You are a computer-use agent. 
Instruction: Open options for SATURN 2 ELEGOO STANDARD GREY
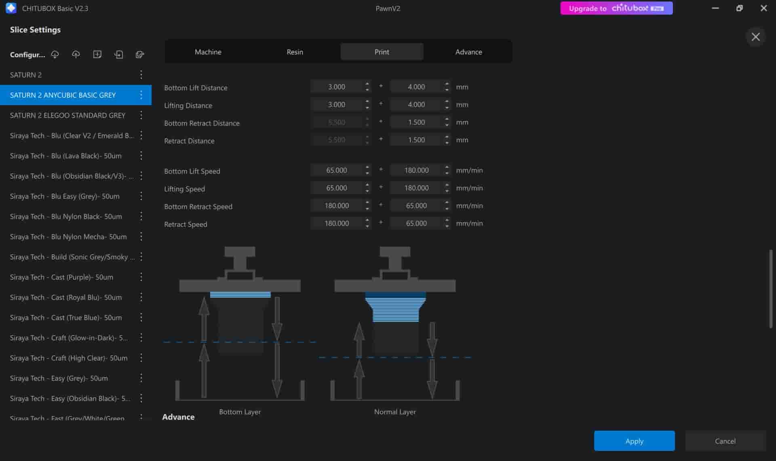point(141,115)
